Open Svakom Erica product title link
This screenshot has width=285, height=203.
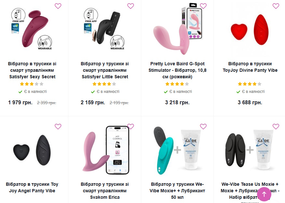[x=105, y=191]
